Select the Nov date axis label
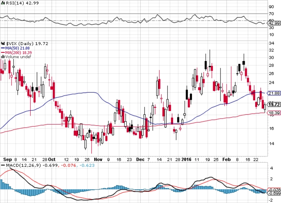The image size is (281, 203). coord(98,159)
